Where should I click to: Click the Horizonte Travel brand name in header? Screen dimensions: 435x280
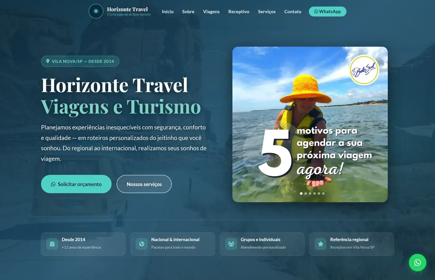[127, 9]
